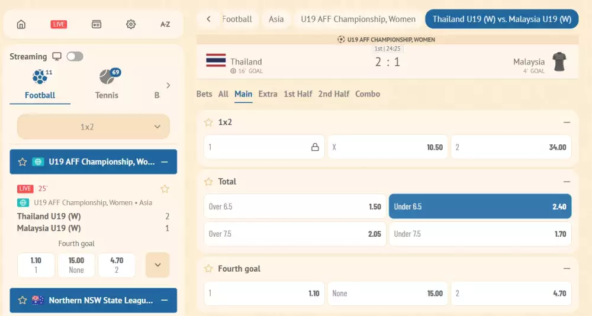Switch to the 1st Half tab
The height and width of the screenshot is (316, 592).
coord(298,94)
